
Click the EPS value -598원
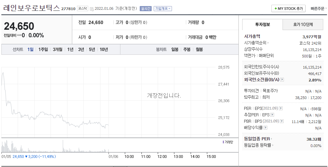(x=315, y=109)
